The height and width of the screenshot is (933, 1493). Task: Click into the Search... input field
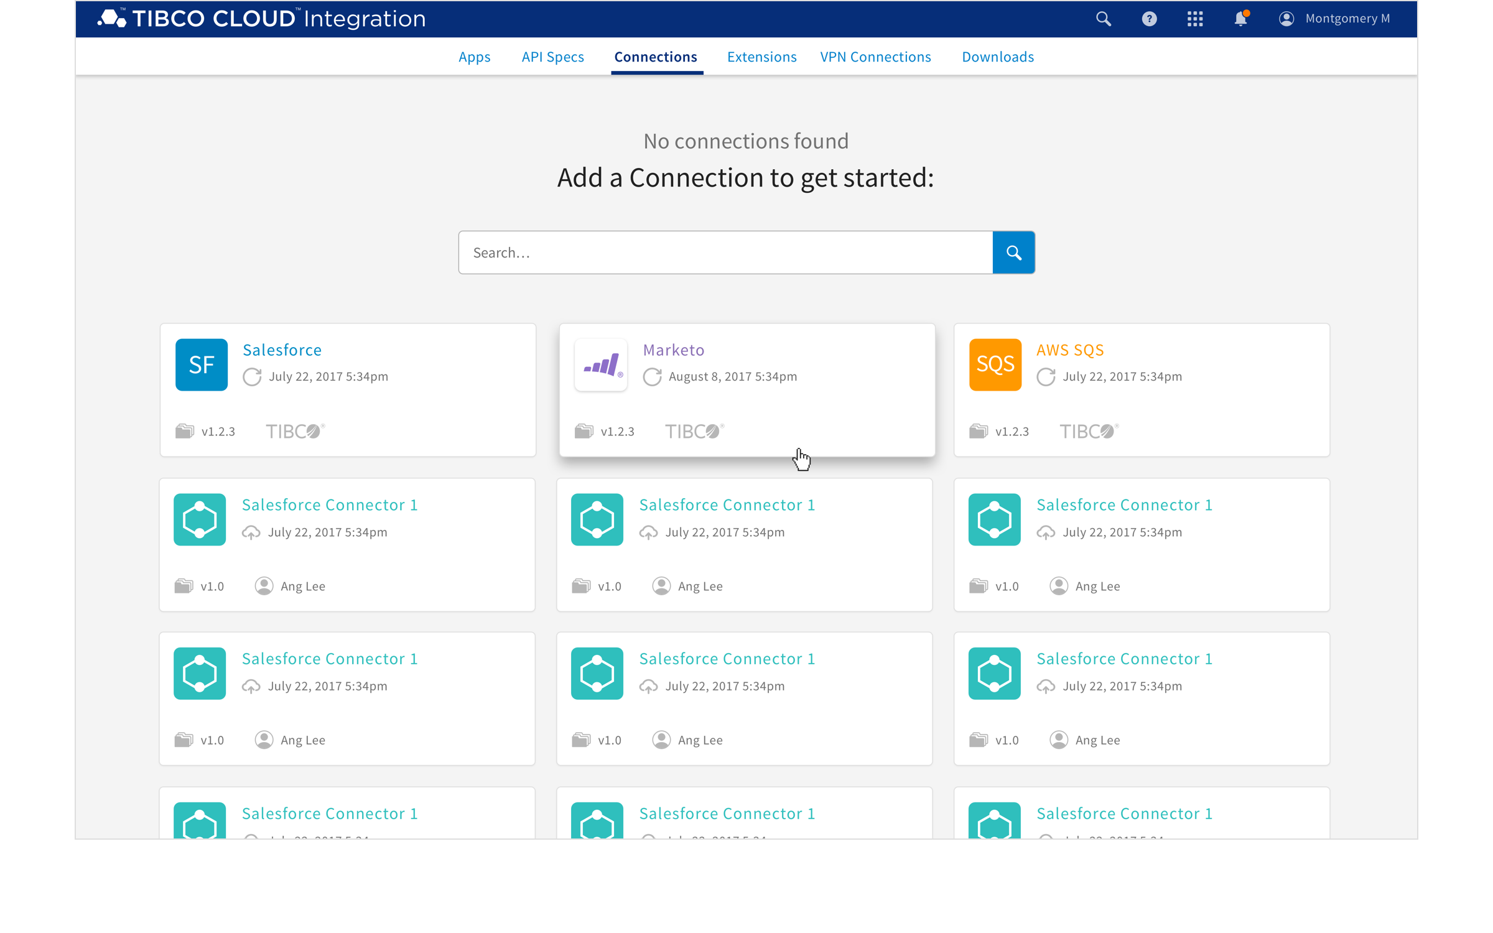725,253
